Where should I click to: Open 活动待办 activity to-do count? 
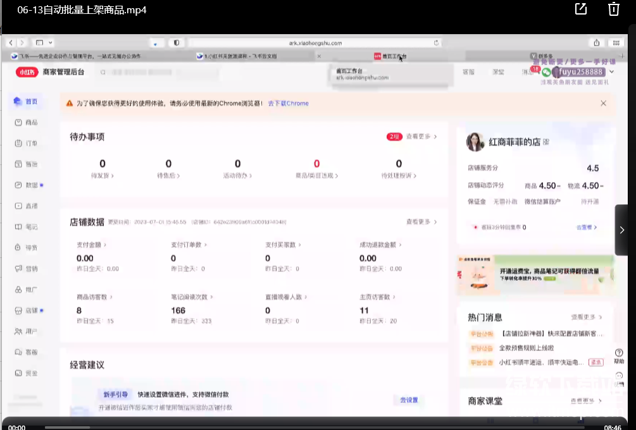click(x=238, y=169)
